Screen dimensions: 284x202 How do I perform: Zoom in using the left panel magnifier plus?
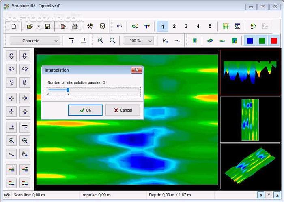click(11, 141)
